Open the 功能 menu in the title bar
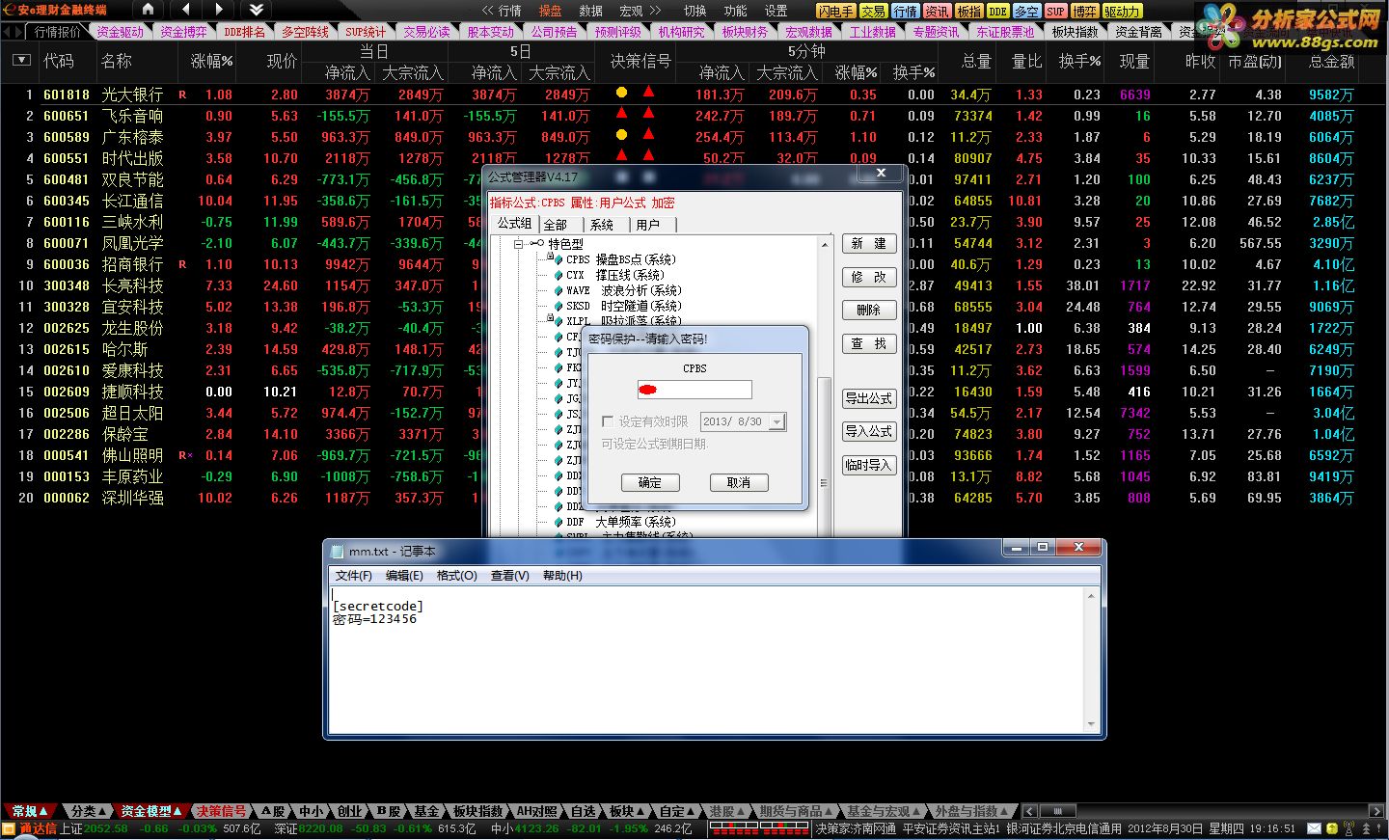The width and height of the screenshot is (1389, 840). (735, 11)
